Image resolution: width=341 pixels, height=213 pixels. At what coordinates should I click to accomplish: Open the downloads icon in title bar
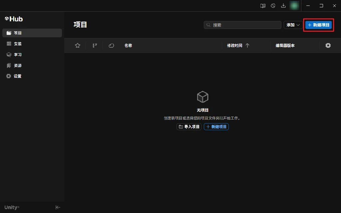coord(283,6)
